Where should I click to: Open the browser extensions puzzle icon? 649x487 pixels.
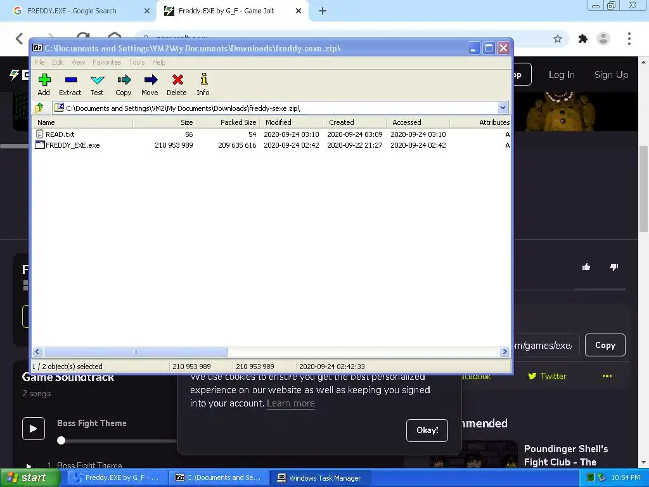tap(583, 39)
